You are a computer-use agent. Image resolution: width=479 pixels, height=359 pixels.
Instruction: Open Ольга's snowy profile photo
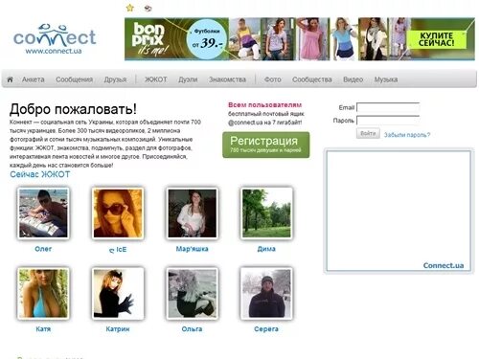pyautogui.click(x=192, y=293)
